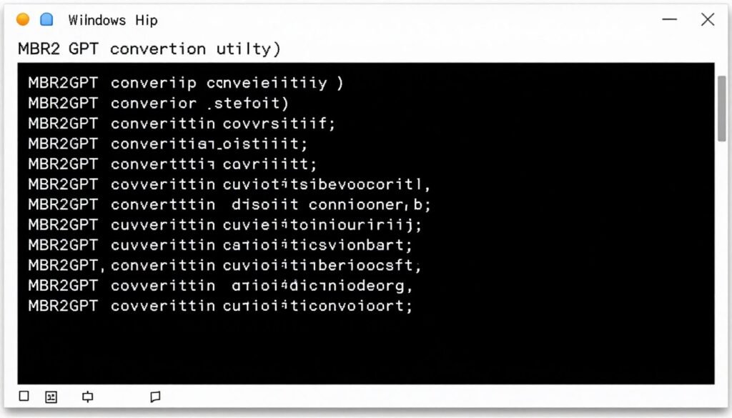
Task: Click the orange circle icon in the title bar
Action: tap(22, 19)
